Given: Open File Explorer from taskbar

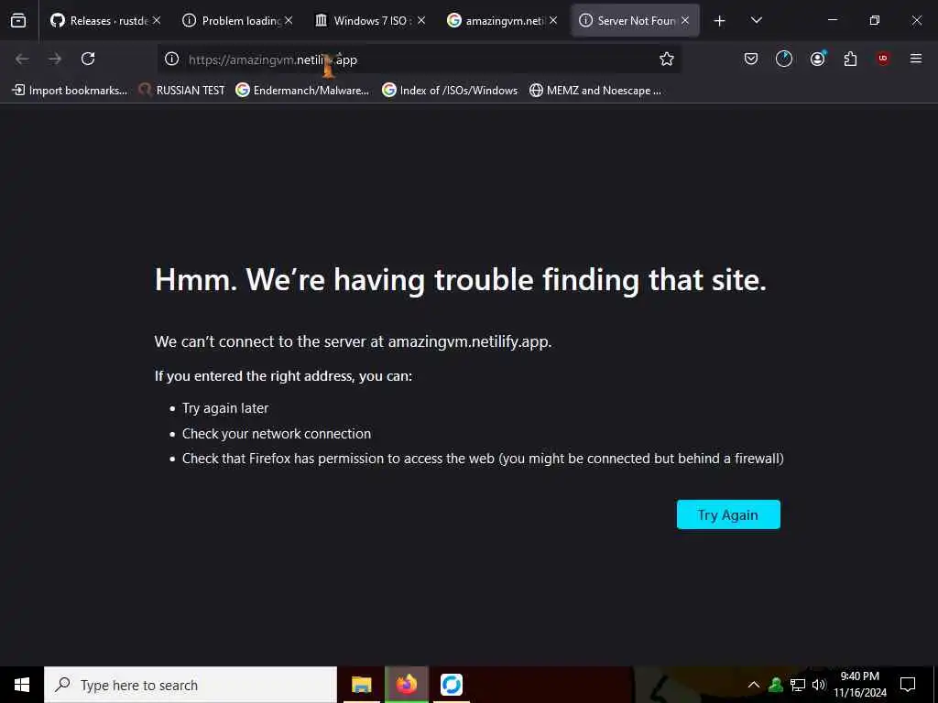Looking at the screenshot, I should pyautogui.click(x=361, y=685).
